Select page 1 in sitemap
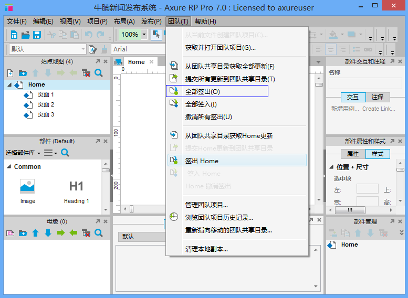 click(46, 94)
